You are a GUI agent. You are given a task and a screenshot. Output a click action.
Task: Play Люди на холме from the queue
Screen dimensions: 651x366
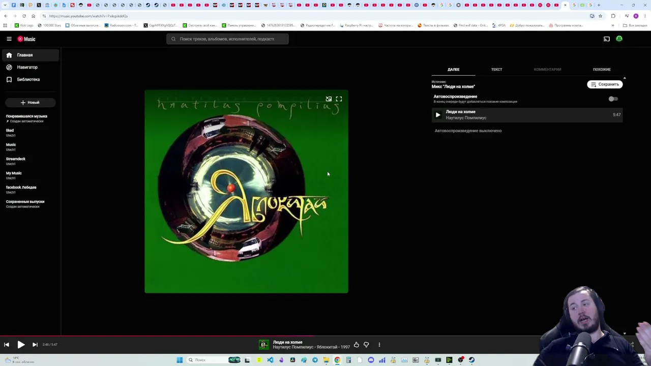[x=438, y=115]
